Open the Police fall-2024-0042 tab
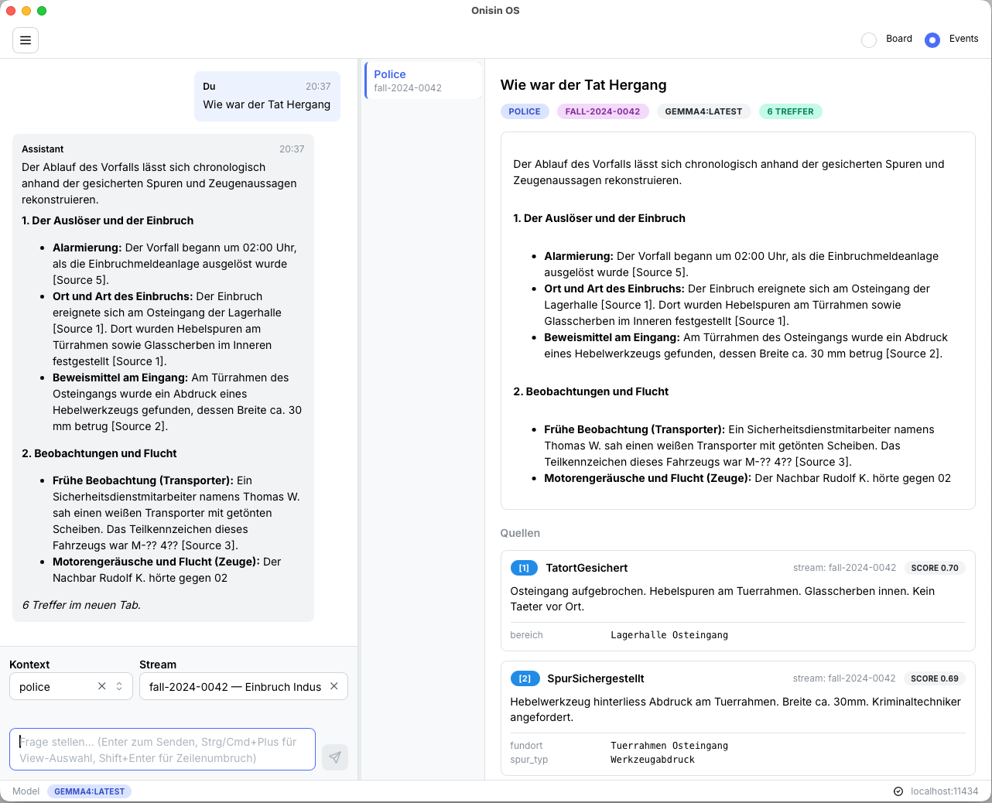Viewport: 992px width, 803px height. tap(423, 80)
